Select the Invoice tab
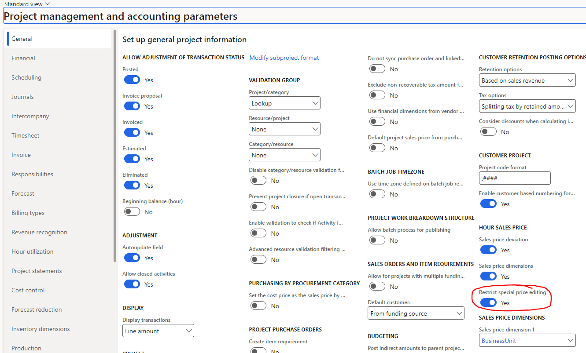The image size is (586, 353). (x=59, y=155)
